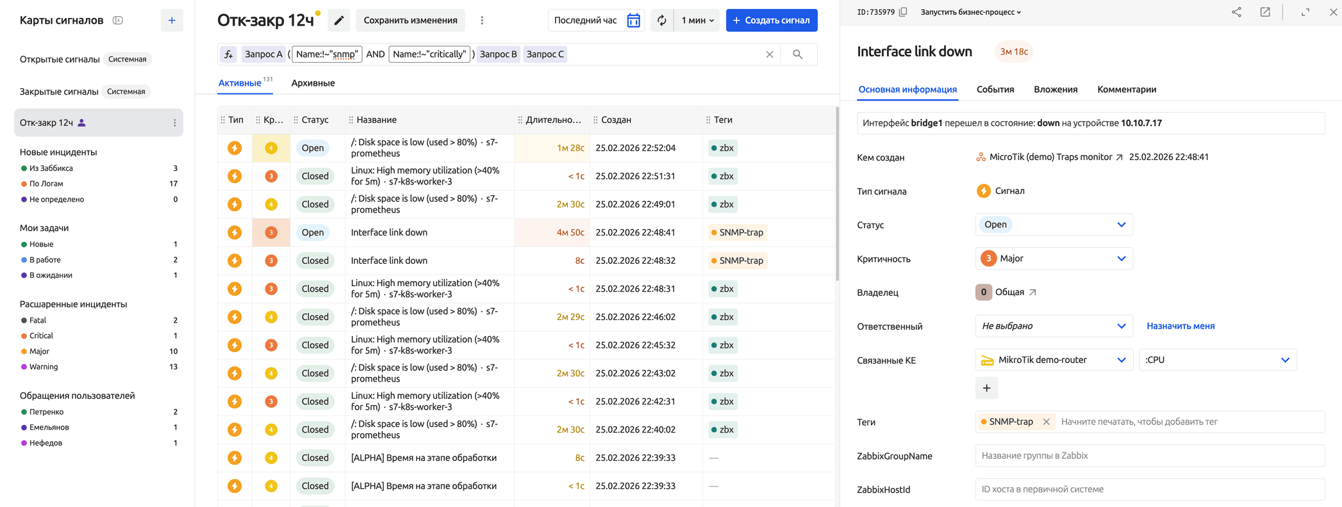Clear the query with the X icon
1342x507 pixels.
pos(769,54)
